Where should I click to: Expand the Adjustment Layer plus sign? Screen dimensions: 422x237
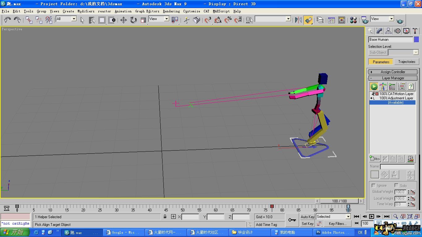pos(371,98)
